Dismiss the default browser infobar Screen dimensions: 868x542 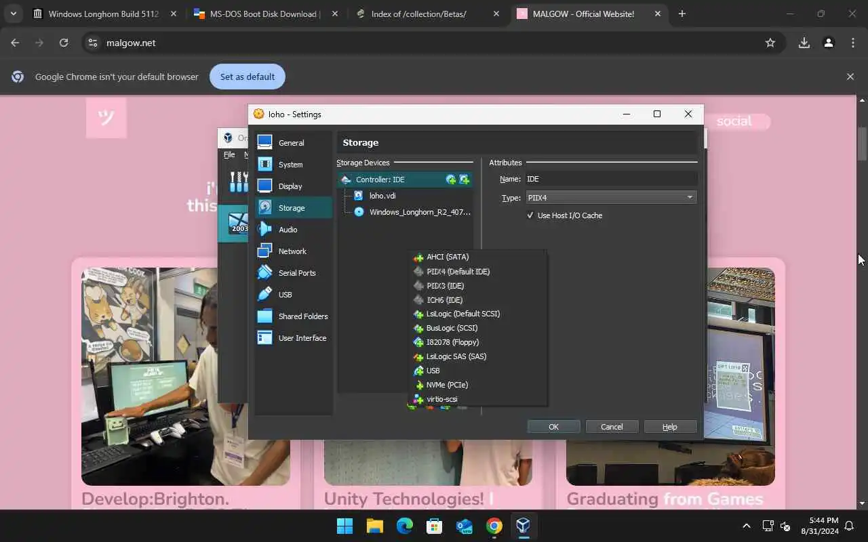[850, 77]
